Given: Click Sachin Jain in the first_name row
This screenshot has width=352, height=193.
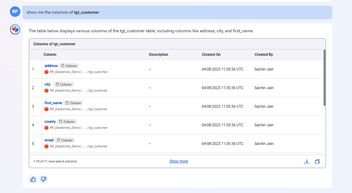Looking at the screenshot, I should pyautogui.click(x=264, y=106).
